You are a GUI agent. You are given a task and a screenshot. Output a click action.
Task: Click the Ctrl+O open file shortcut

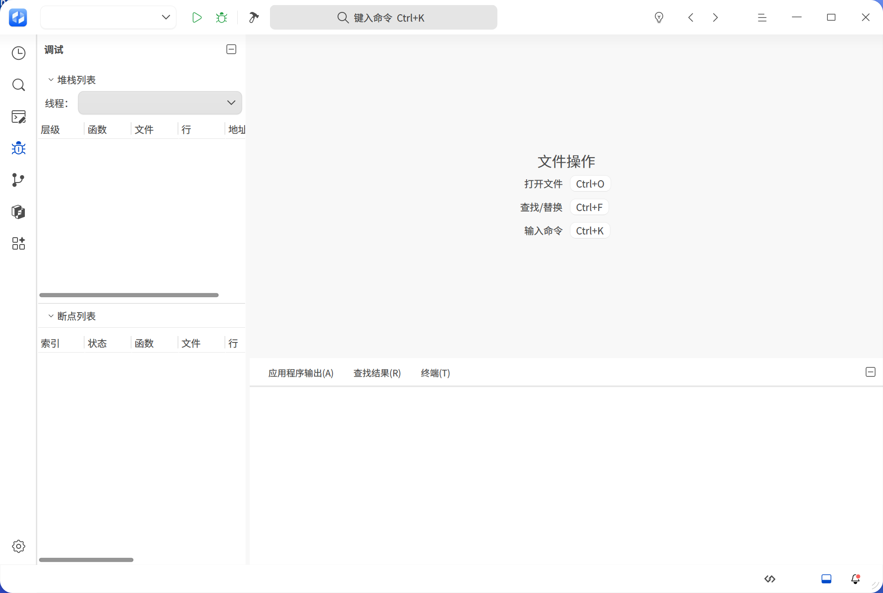(x=590, y=184)
